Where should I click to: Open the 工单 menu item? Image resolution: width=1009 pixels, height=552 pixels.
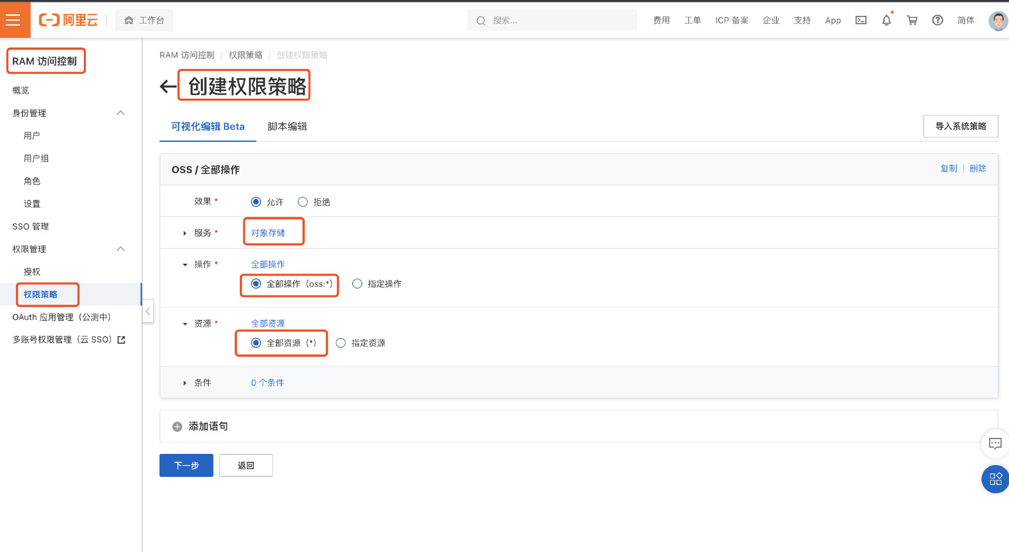pos(693,20)
